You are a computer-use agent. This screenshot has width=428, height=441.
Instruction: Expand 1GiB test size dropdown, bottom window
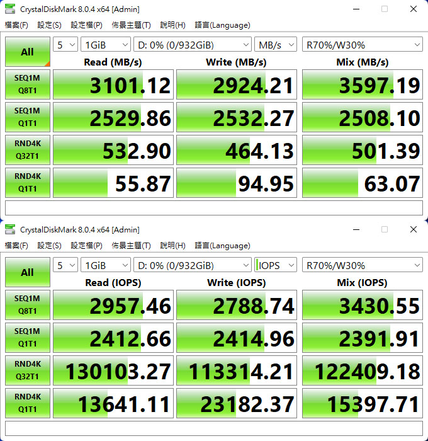pyautogui.click(x=106, y=265)
